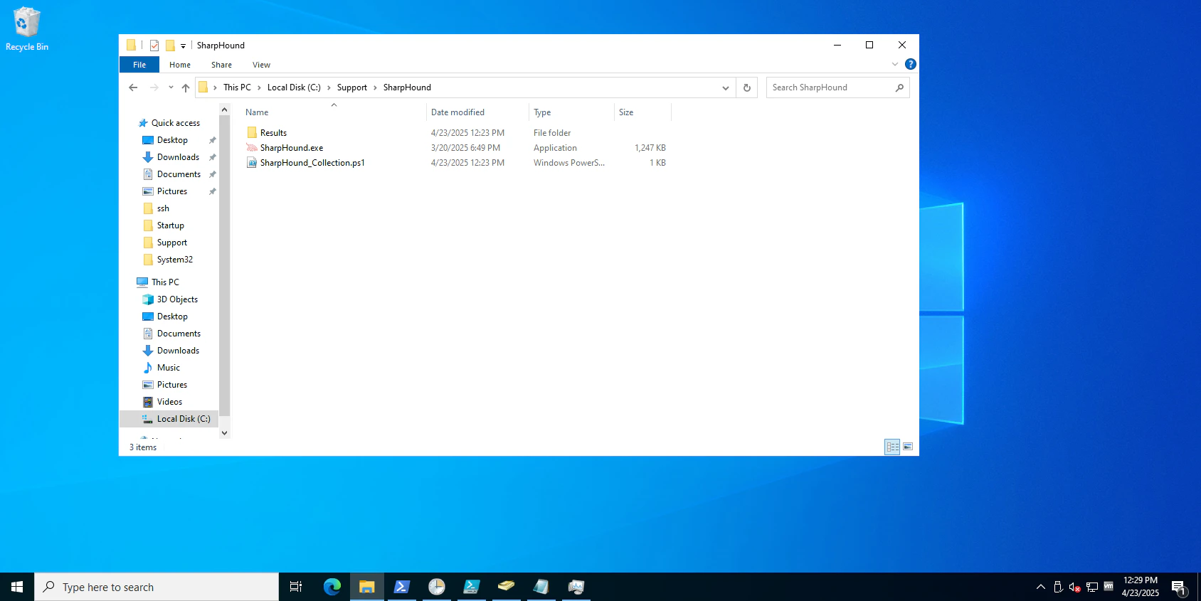Open the taskbar clock and date
This screenshot has width=1201, height=601.
pyautogui.click(x=1141, y=587)
